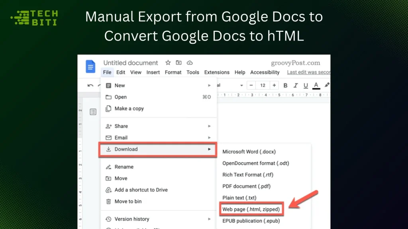Expand the Download submenu arrow
The image size is (408, 229).
[x=209, y=149]
